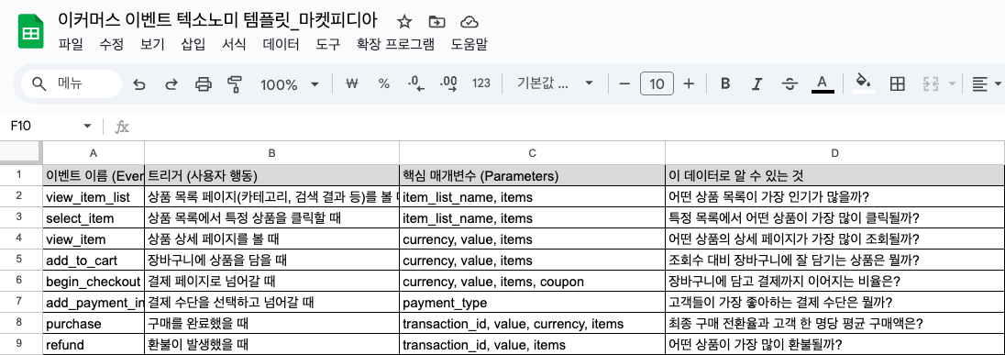Expand the name box dropdown arrow
Viewport: 1005px width, 355px height.
(x=87, y=127)
